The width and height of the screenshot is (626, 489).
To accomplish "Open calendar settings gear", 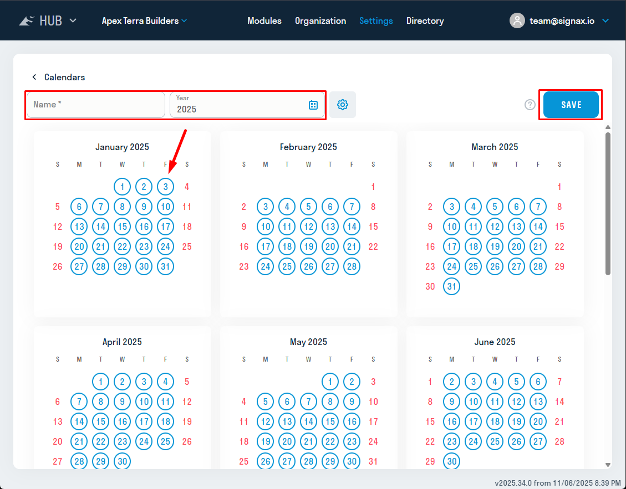I will pyautogui.click(x=343, y=105).
